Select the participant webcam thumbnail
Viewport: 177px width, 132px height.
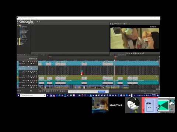click(x=100, y=105)
